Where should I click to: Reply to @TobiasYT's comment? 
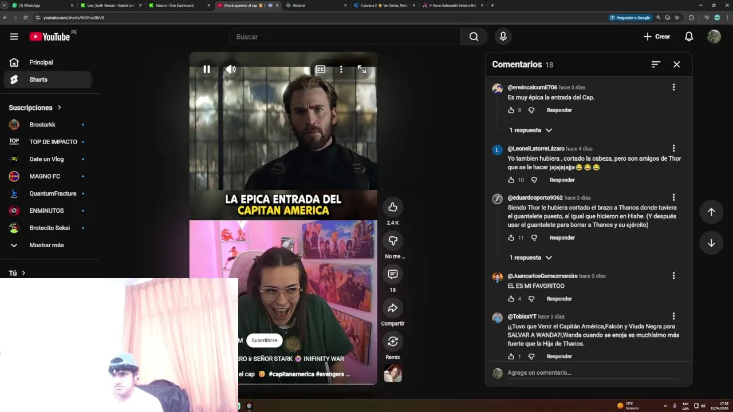point(559,356)
